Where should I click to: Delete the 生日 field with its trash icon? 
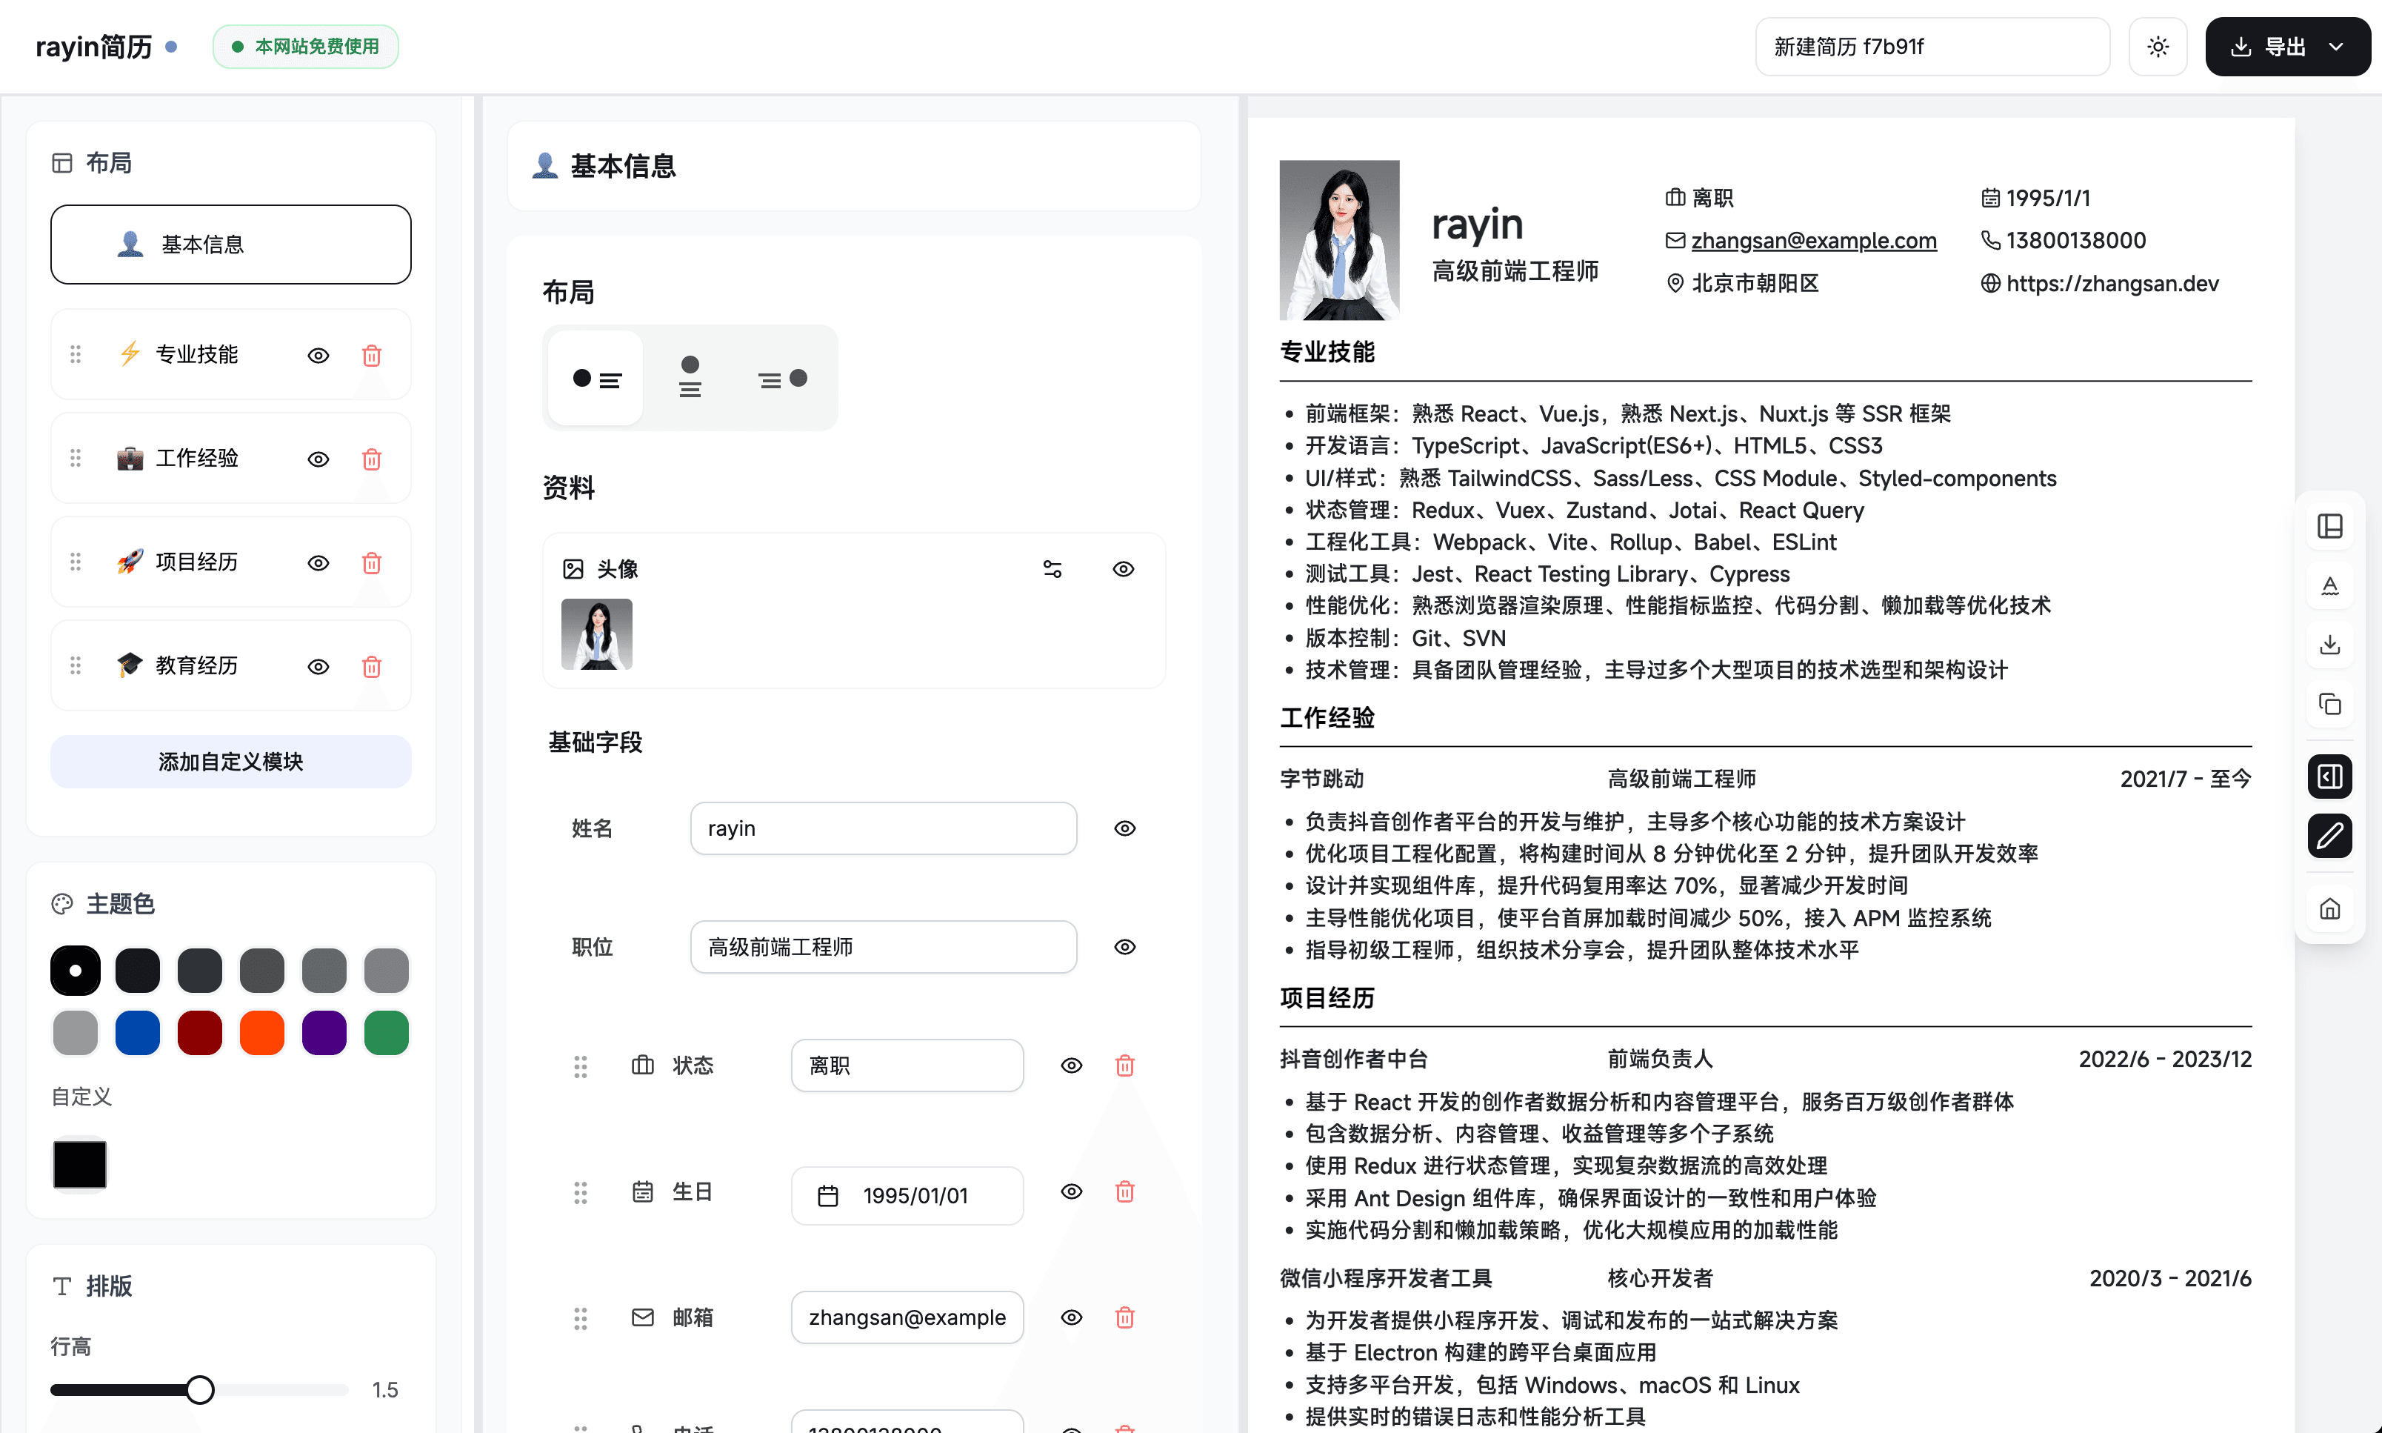[1124, 1191]
